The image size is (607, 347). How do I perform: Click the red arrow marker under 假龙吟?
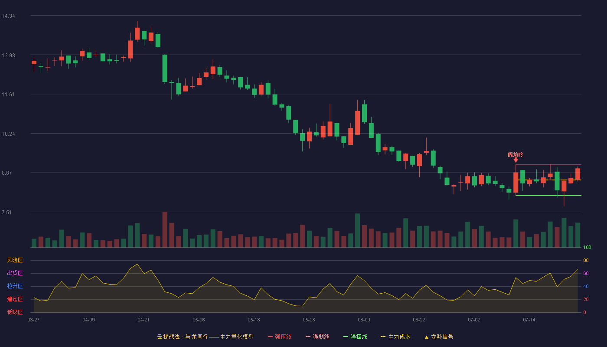(x=516, y=160)
